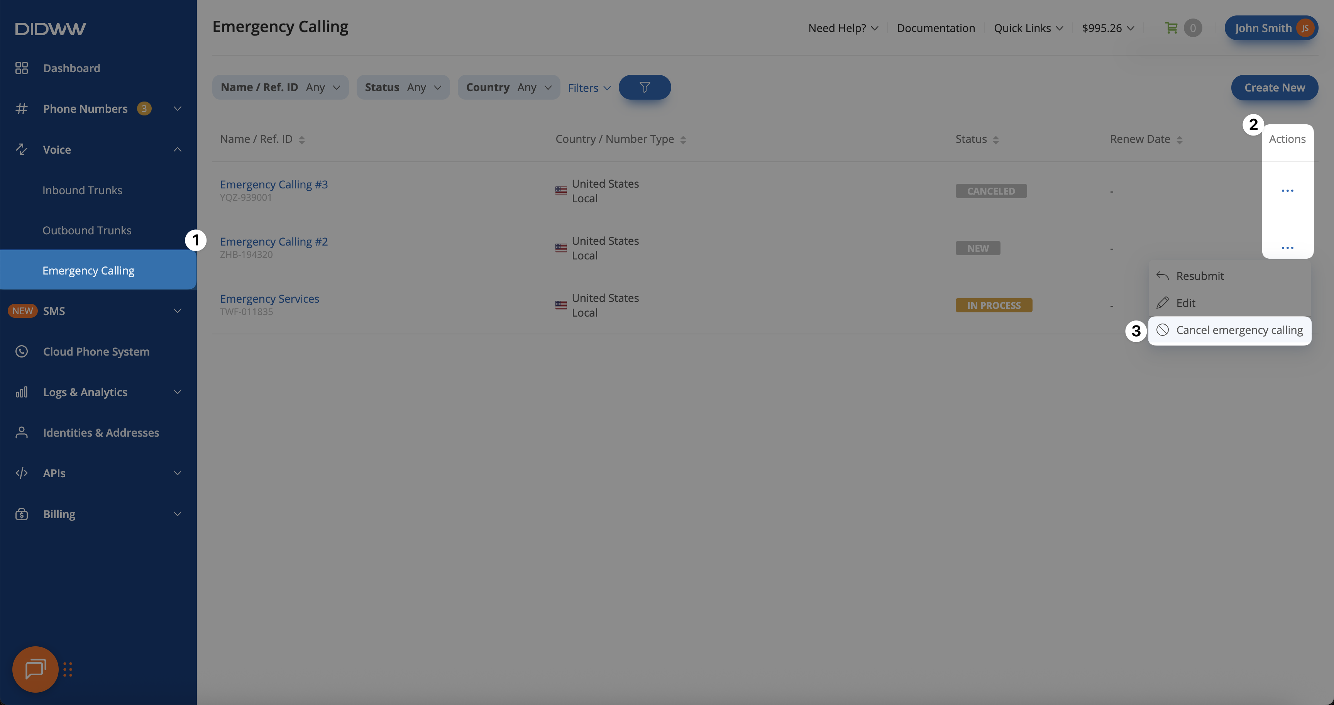Expand the Phone Numbers sidebar section
Screen dimensions: 1334x705
tap(177, 109)
